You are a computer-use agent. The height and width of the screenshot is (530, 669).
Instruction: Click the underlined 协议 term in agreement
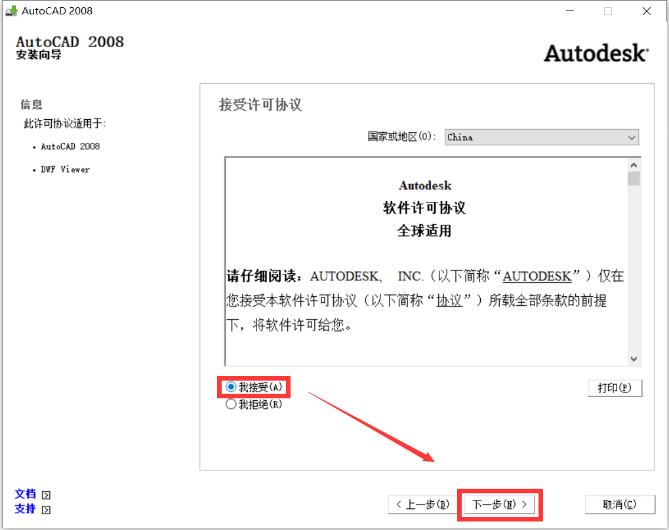tap(449, 301)
